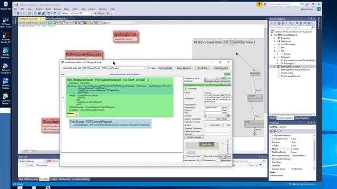Open the Debug menu
The width and height of the screenshot is (337, 189).
[x=57, y=9]
